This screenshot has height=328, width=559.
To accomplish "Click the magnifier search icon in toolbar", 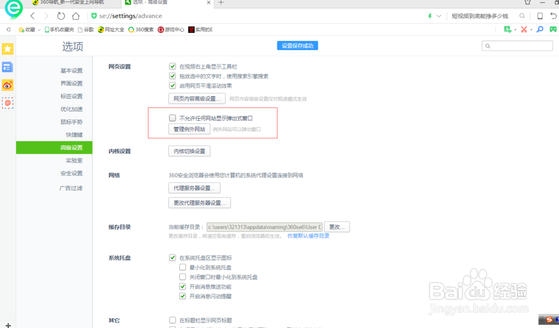I will pyautogui.click(x=522, y=16).
